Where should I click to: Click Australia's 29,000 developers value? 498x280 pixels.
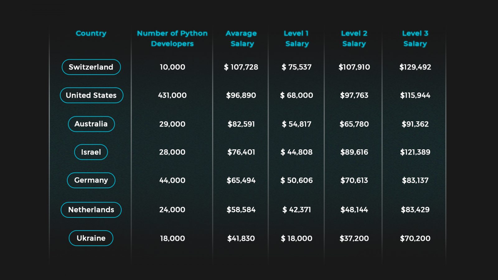(172, 124)
